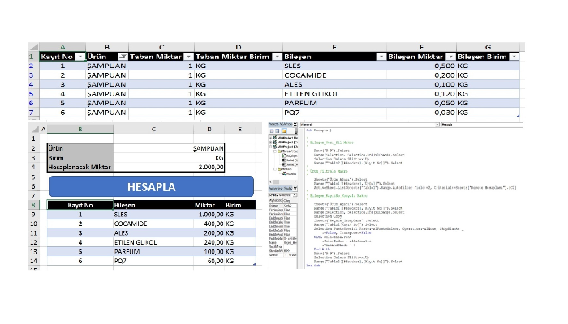The height and width of the screenshot is (324, 568).
Task: Click the ŞAMPUAN value cell beside Ürün
Action: pyautogui.click(x=169, y=148)
